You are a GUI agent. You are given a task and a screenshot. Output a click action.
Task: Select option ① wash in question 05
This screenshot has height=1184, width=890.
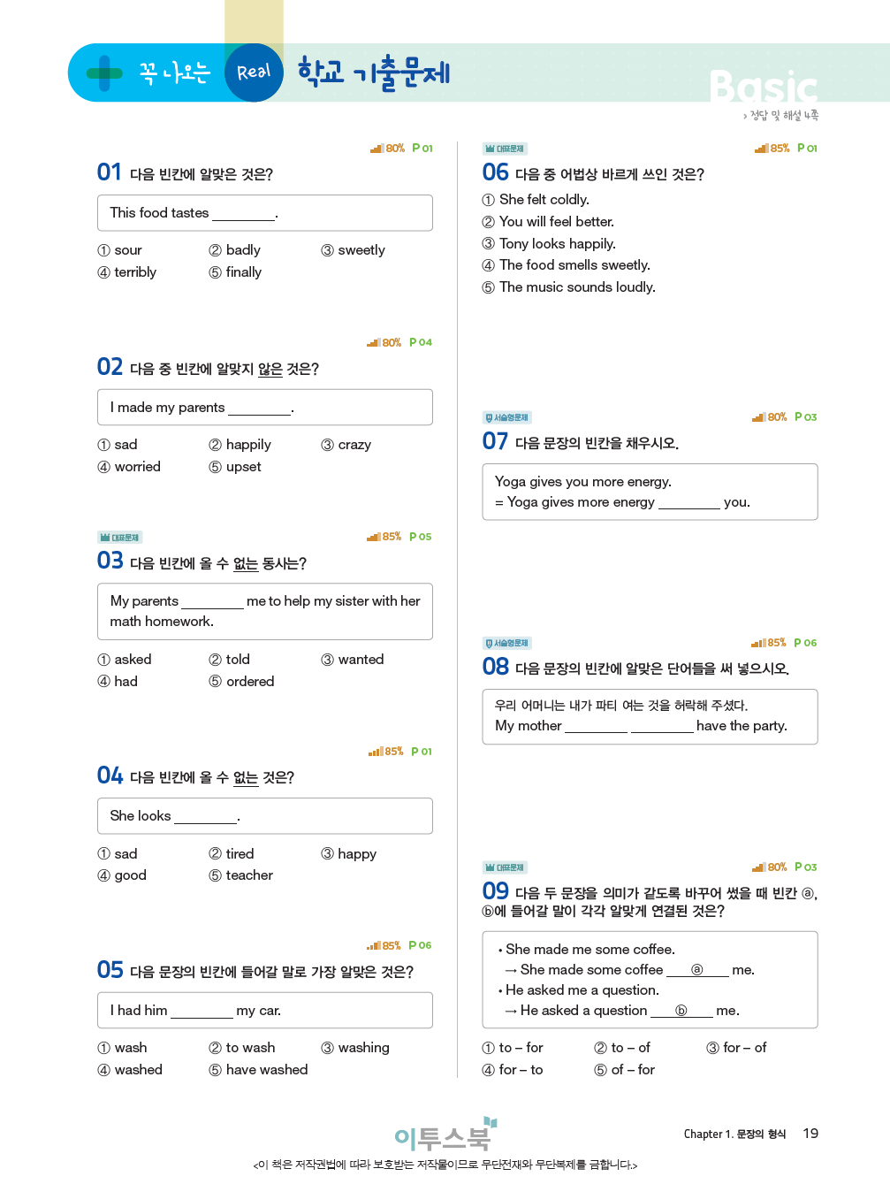pyautogui.click(x=122, y=1048)
